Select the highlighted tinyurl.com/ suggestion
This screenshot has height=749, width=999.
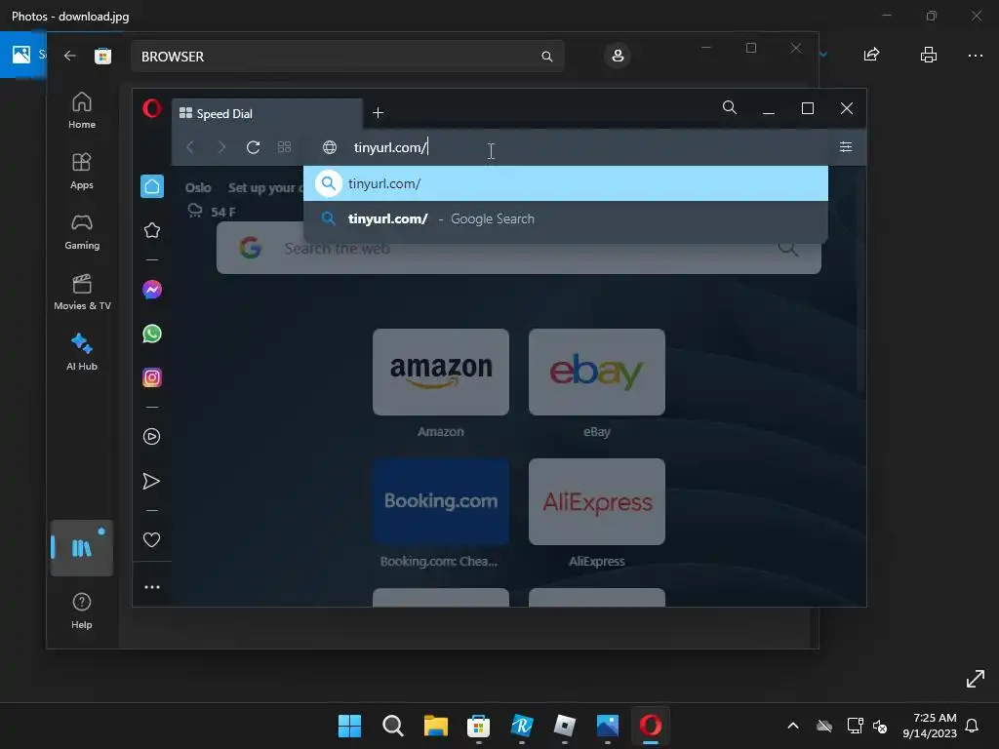[566, 183]
